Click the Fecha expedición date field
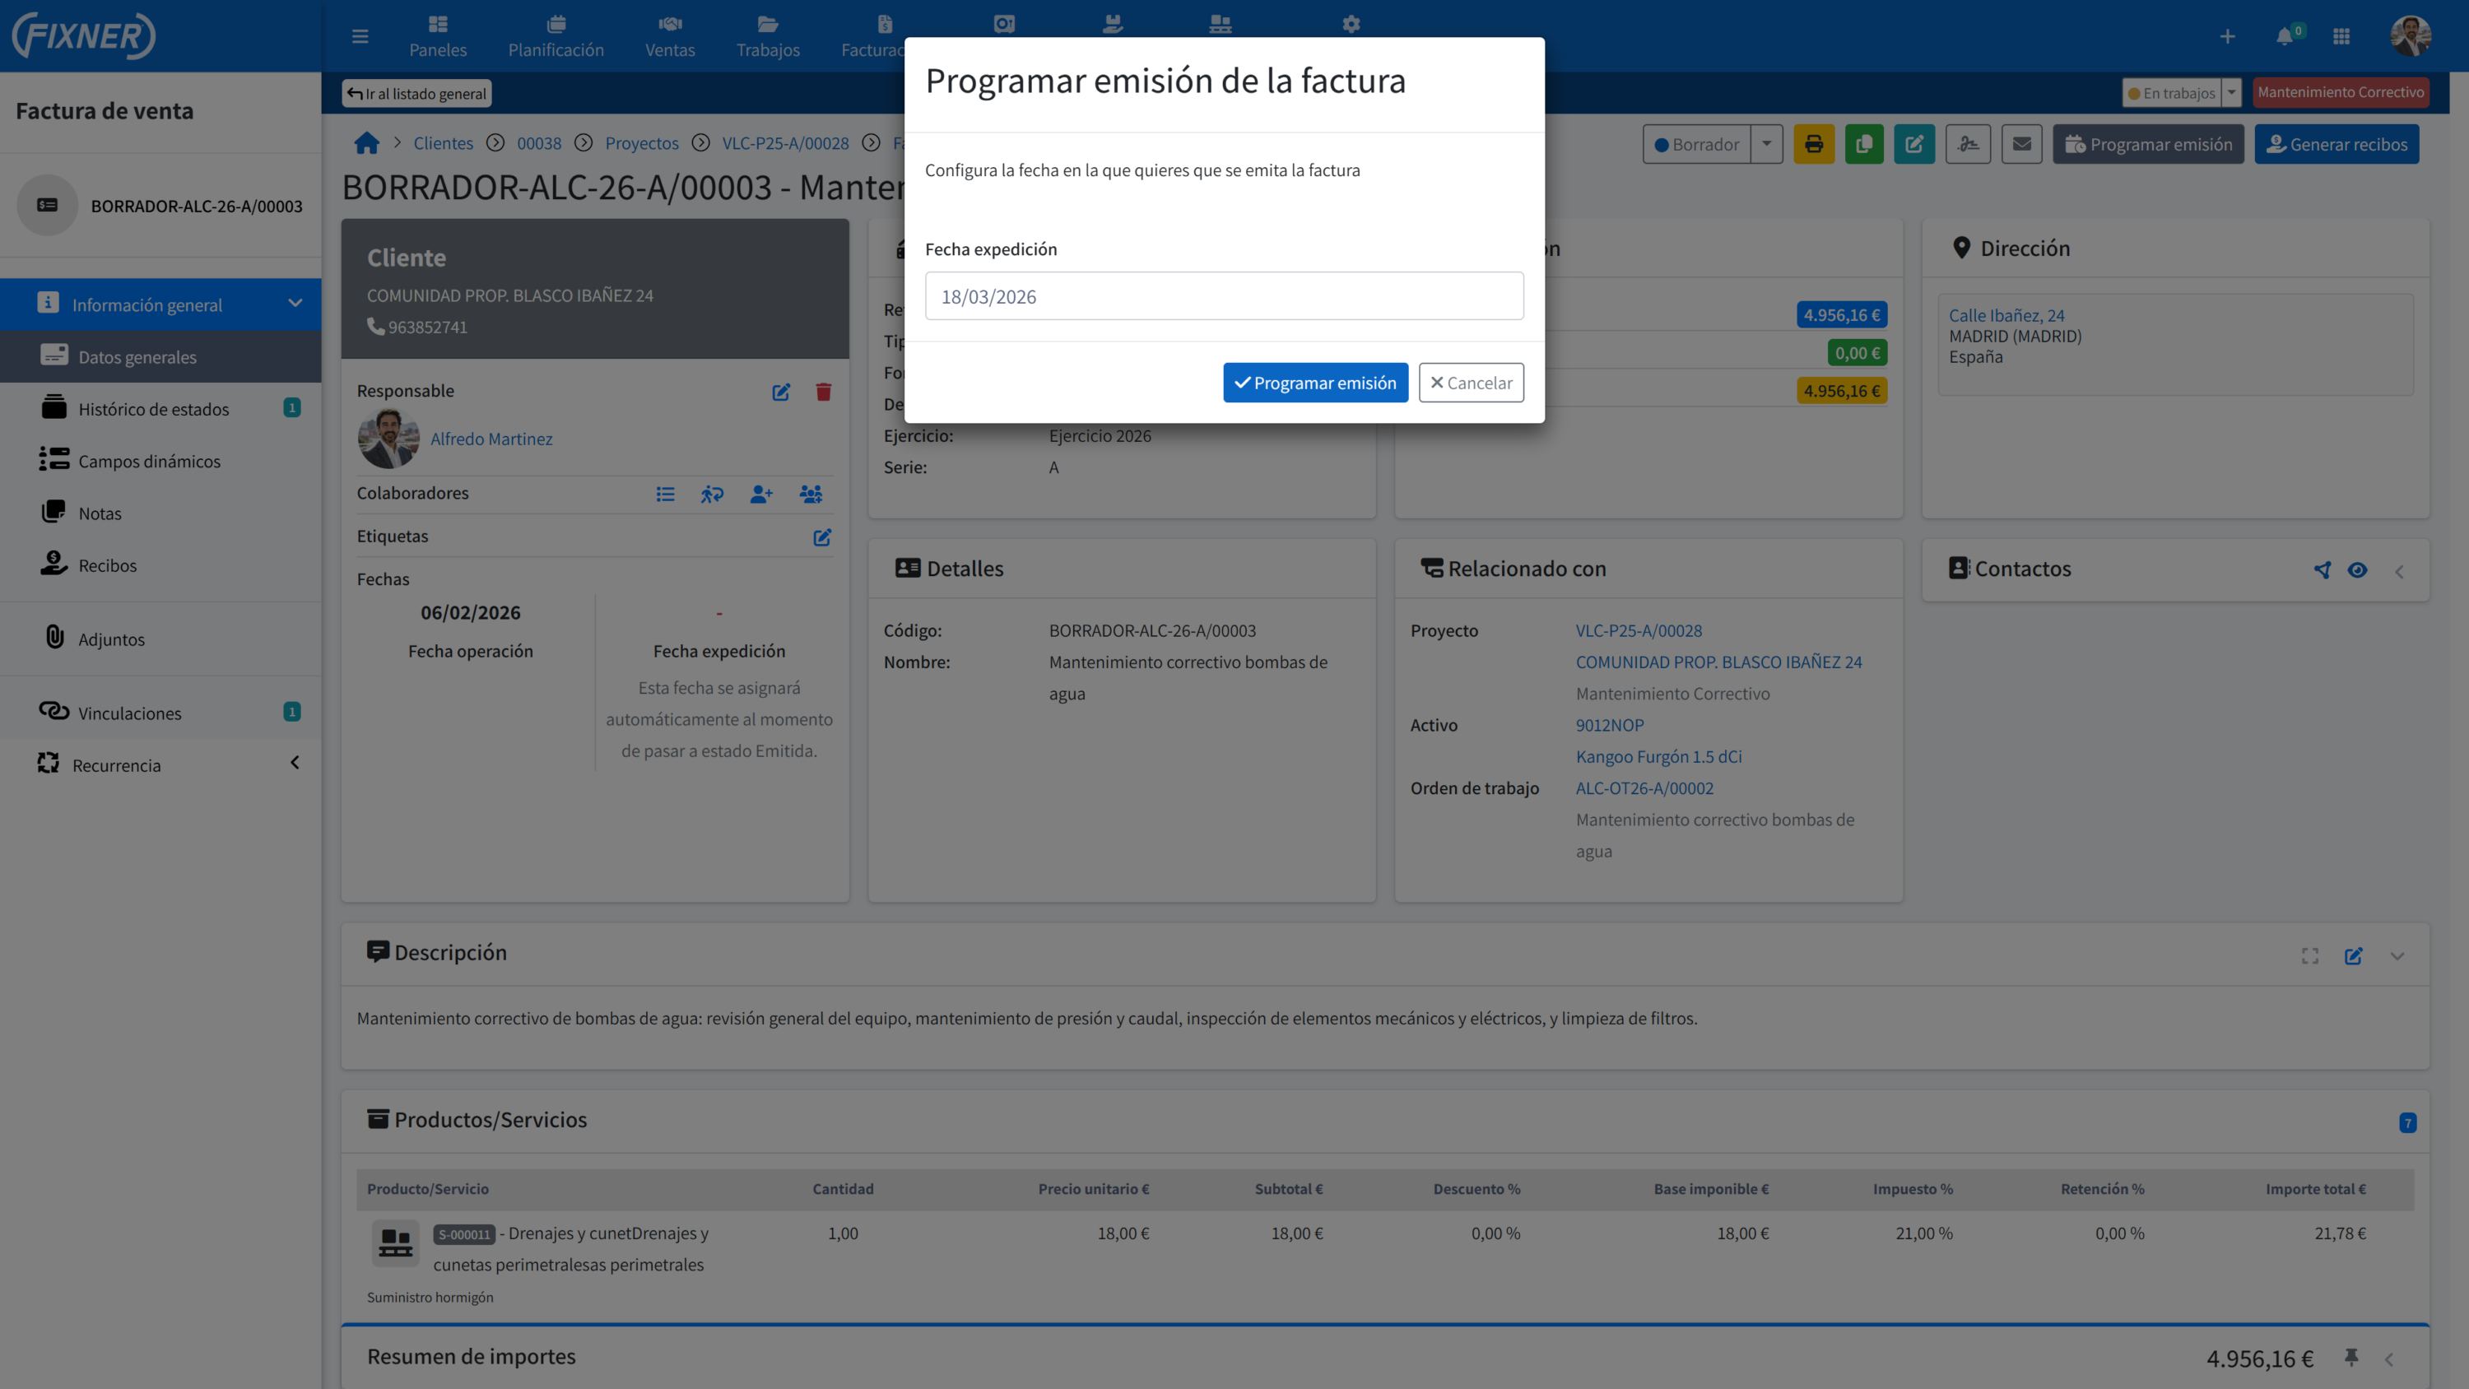2469x1389 pixels. (1223, 296)
